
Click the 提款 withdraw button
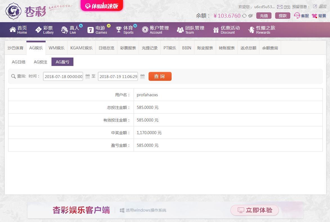point(282,16)
